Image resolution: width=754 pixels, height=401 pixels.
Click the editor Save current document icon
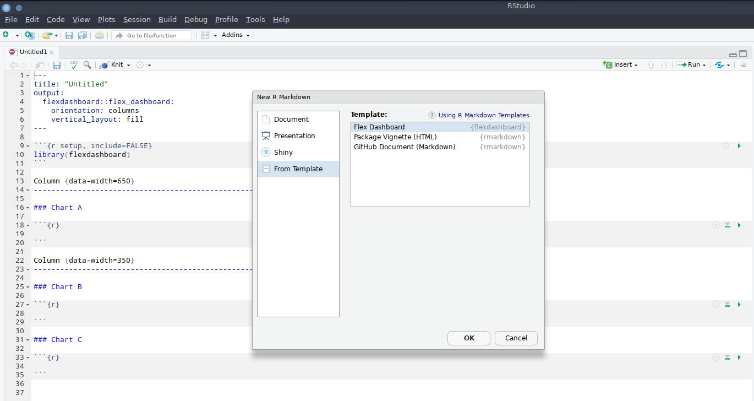click(57, 65)
